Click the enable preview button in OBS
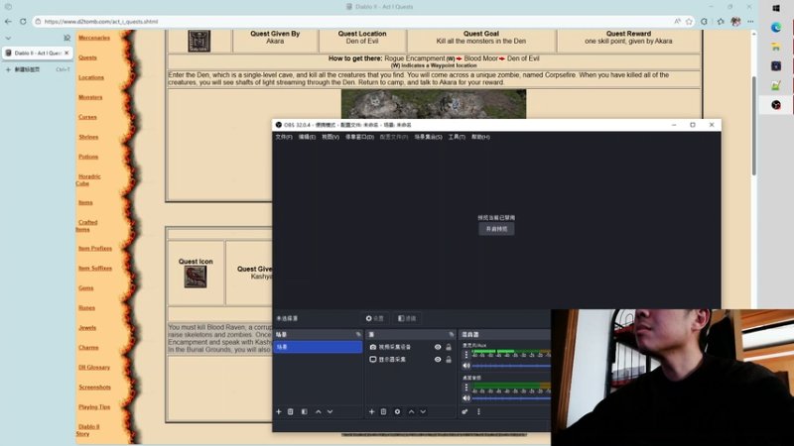This screenshot has height=446, width=794. (496, 229)
